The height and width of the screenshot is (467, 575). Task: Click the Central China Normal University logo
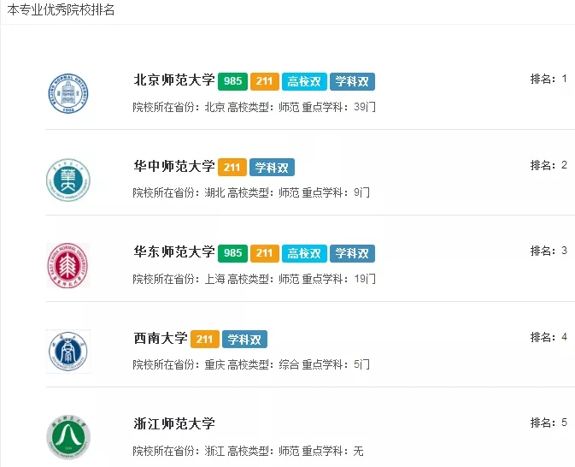coord(67,180)
